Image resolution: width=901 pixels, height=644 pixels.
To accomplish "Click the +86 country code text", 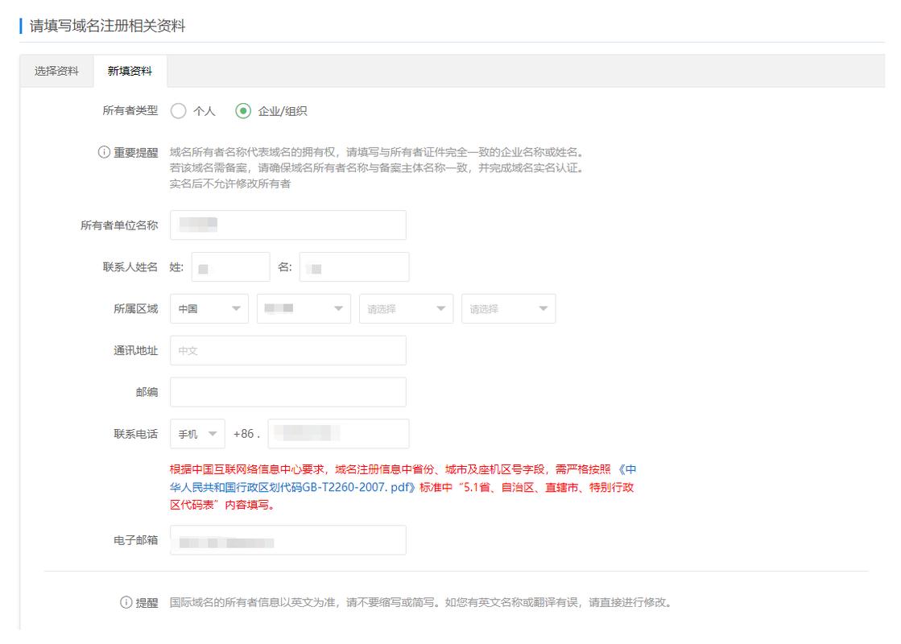I will 244,434.
